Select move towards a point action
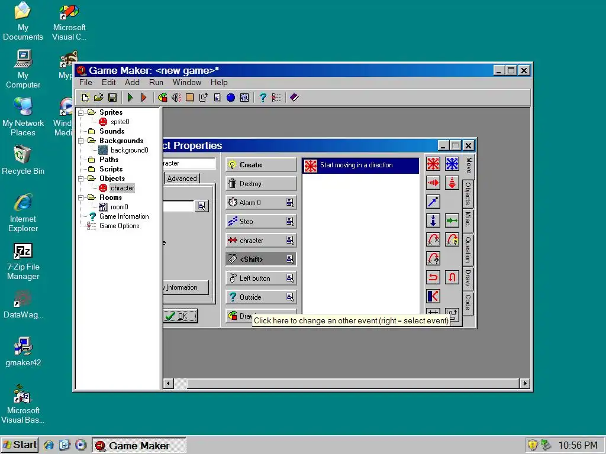 click(433, 202)
